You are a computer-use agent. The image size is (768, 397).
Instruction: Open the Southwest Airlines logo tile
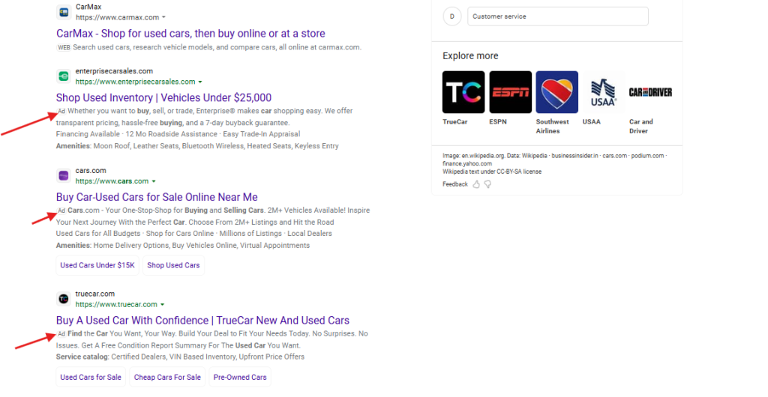(556, 92)
